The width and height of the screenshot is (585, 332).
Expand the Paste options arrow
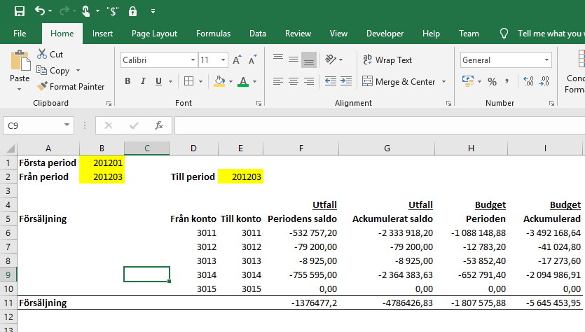20,89
